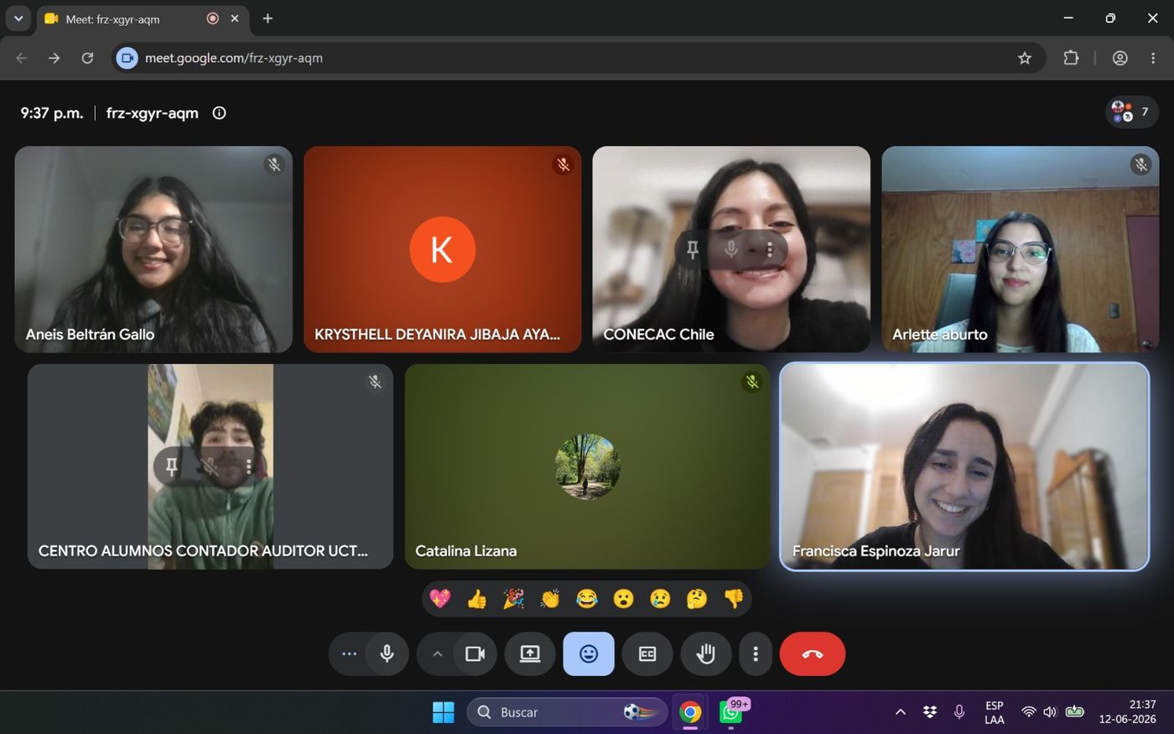Select the Meet: frz-xgyr-aqm browser tab
1174x734 pixels.
click(143, 18)
